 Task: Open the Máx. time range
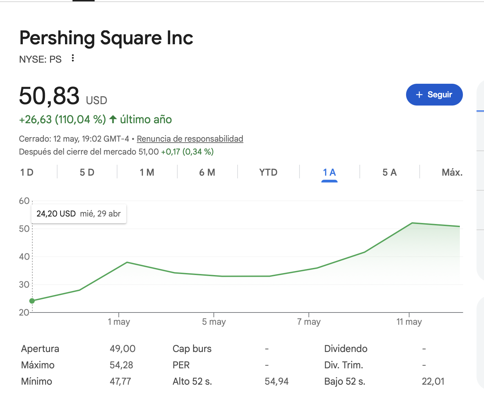click(452, 172)
